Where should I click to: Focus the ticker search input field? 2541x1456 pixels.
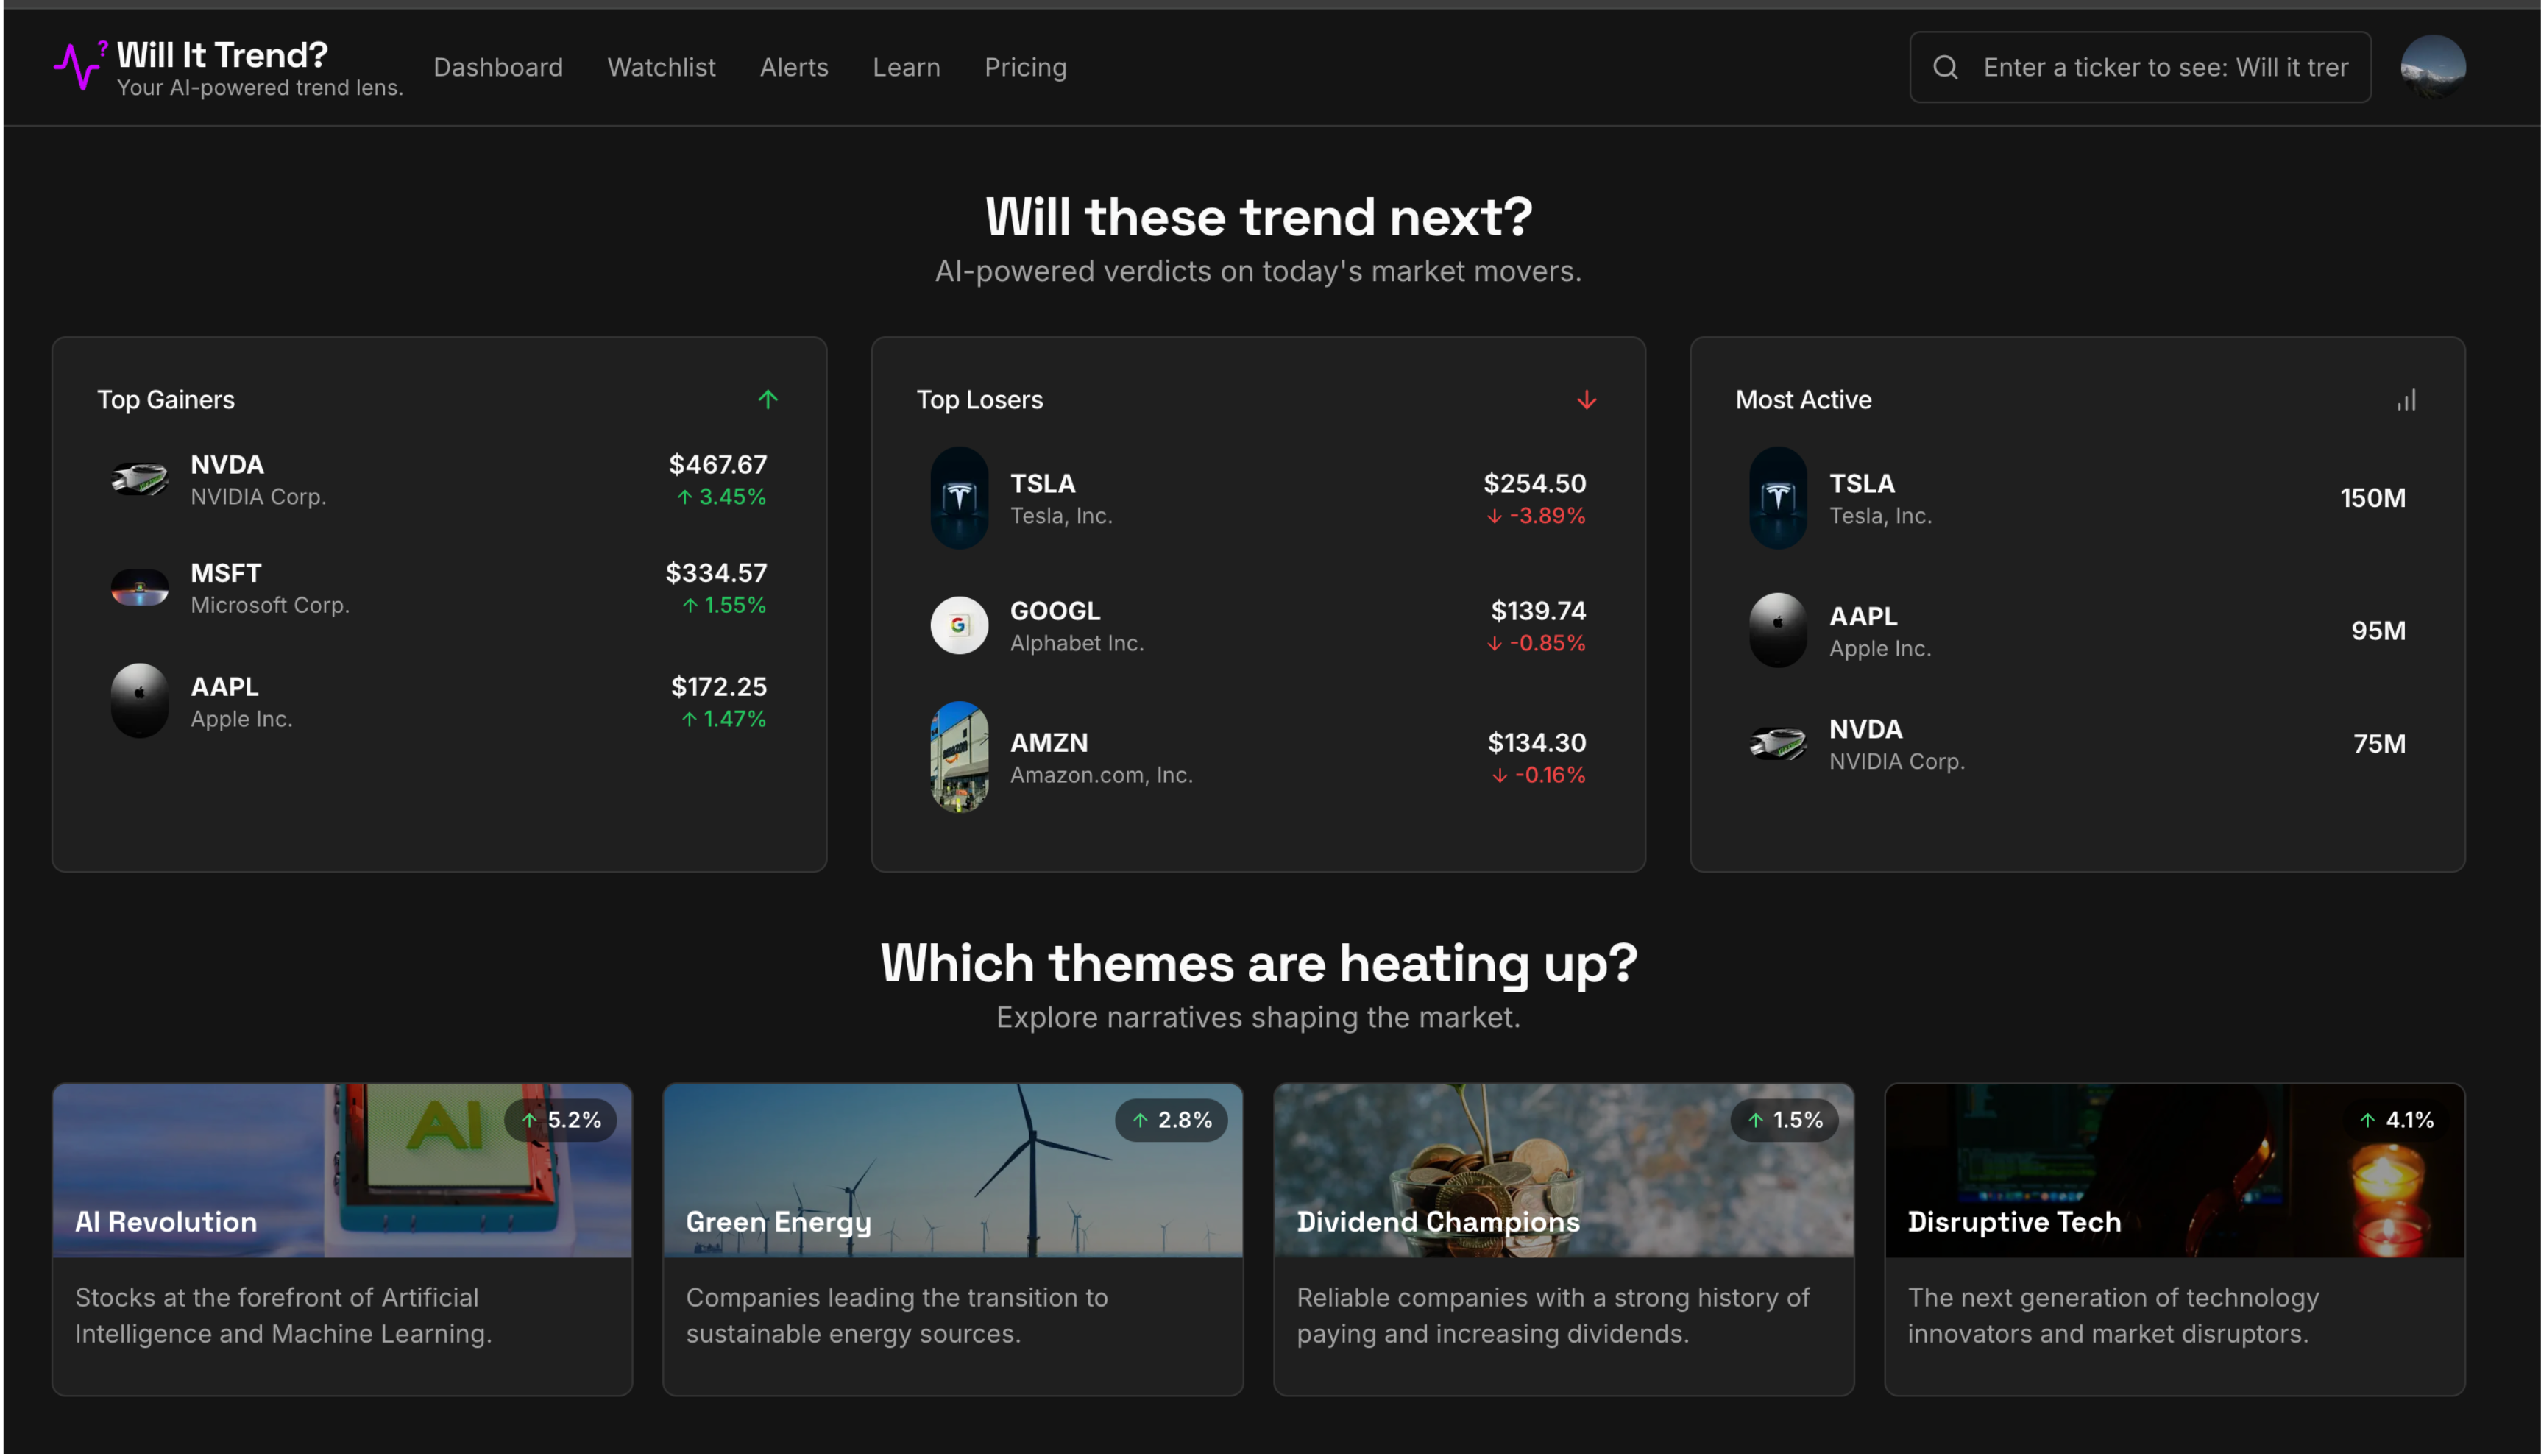(x=2165, y=67)
